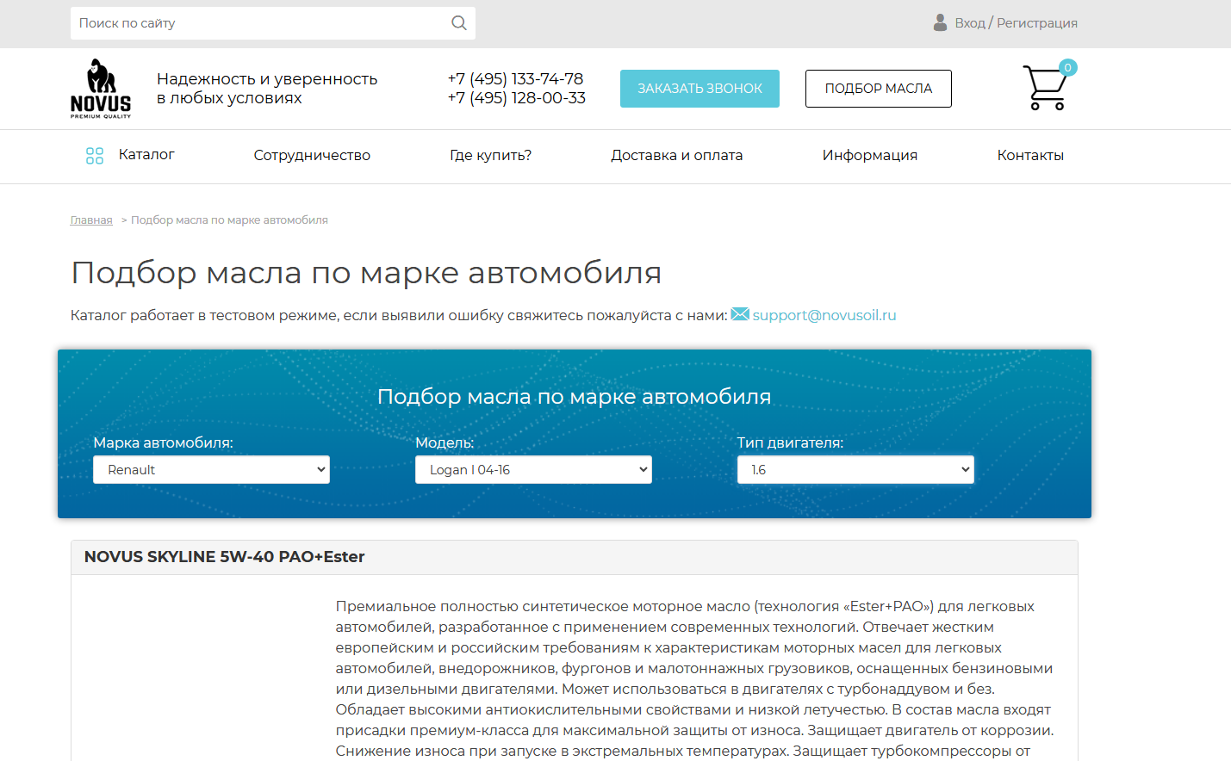Open the Марка автомобиля dropdown (Renault)

(x=211, y=470)
